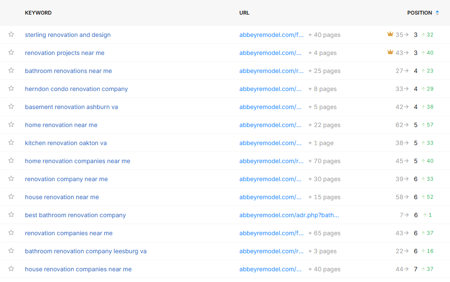Screen dimensions: 450x282
Task: Click star icon beside 'house renovation near me'
Action: point(11,197)
